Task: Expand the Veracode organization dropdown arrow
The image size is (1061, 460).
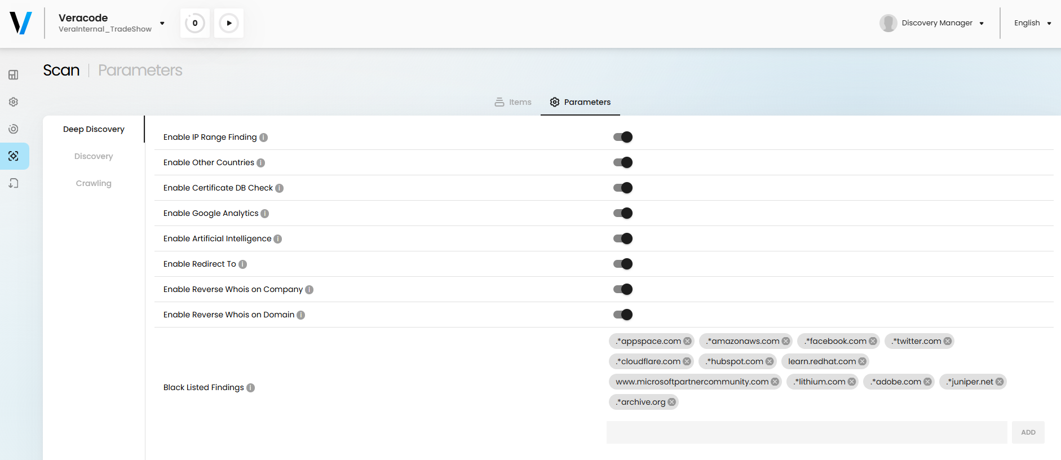Action: 162,24
